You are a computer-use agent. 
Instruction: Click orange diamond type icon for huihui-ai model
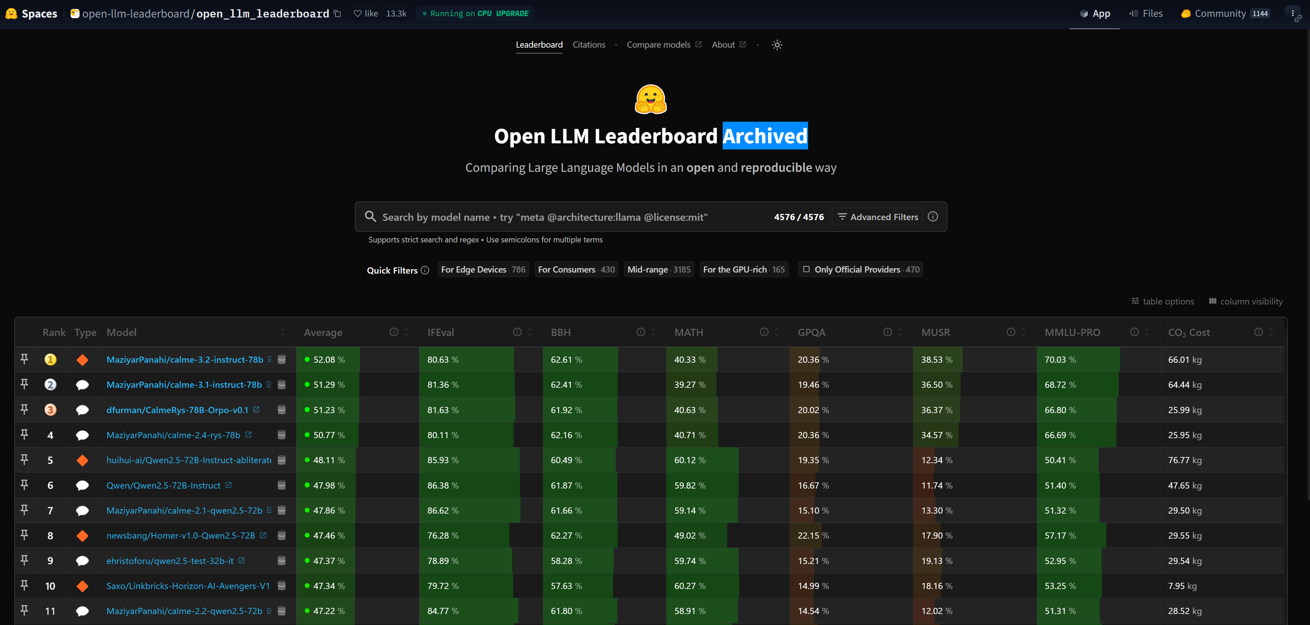point(82,460)
